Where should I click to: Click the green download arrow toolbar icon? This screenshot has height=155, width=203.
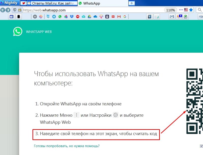(185, 16)
